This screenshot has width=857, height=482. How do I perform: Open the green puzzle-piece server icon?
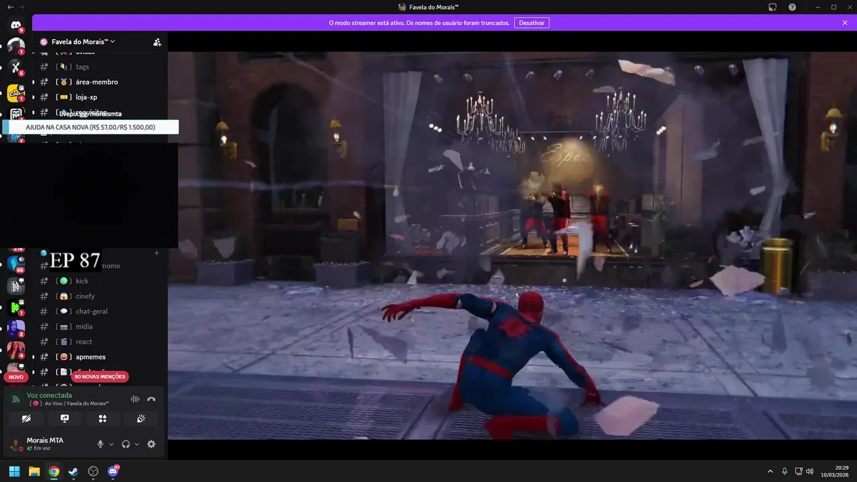tap(16, 307)
